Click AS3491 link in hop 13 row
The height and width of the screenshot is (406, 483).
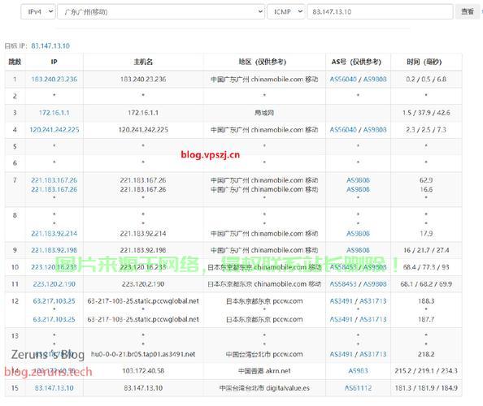tap(341, 354)
